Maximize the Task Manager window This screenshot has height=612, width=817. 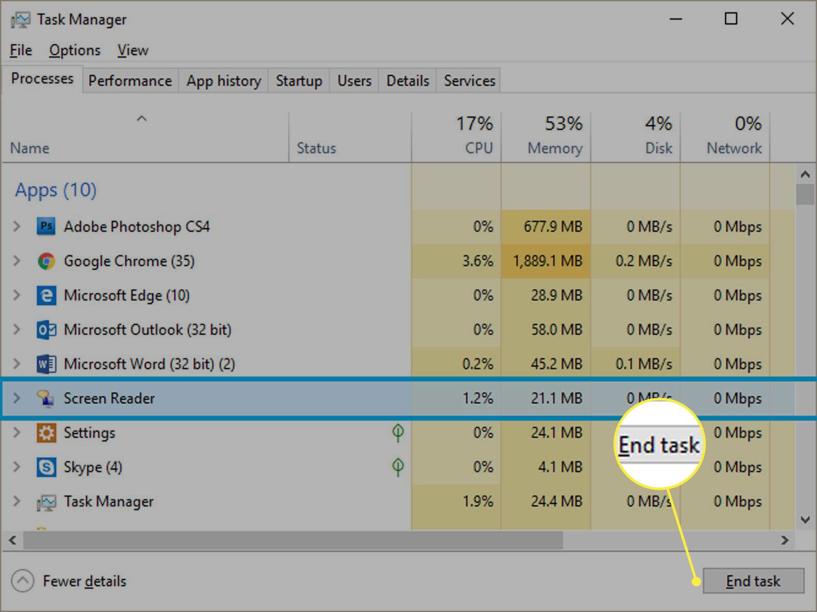[731, 19]
